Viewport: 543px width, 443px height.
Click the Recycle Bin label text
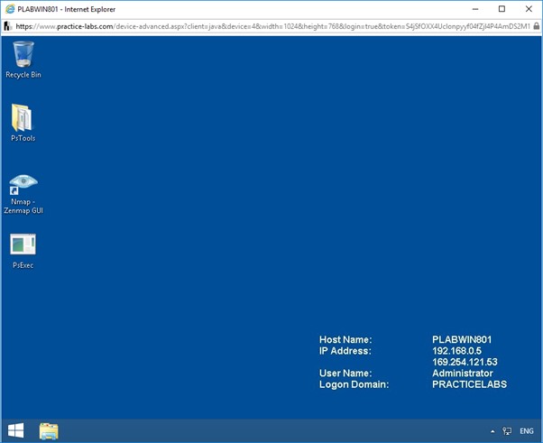point(23,75)
